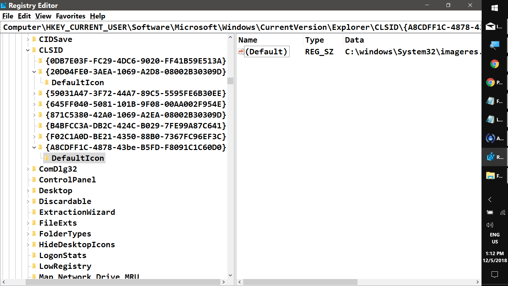This screenshot has height=286, width=508.
Task: Expand the Discardable key
Action: 28,201
